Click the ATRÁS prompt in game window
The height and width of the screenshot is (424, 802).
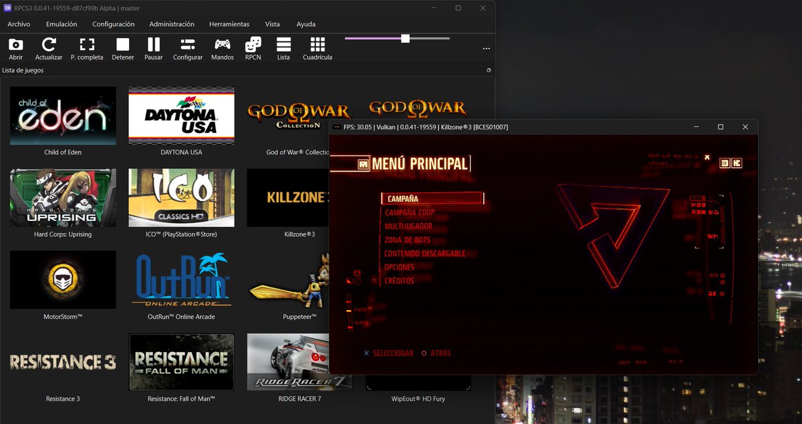click(x=436, y=353)
